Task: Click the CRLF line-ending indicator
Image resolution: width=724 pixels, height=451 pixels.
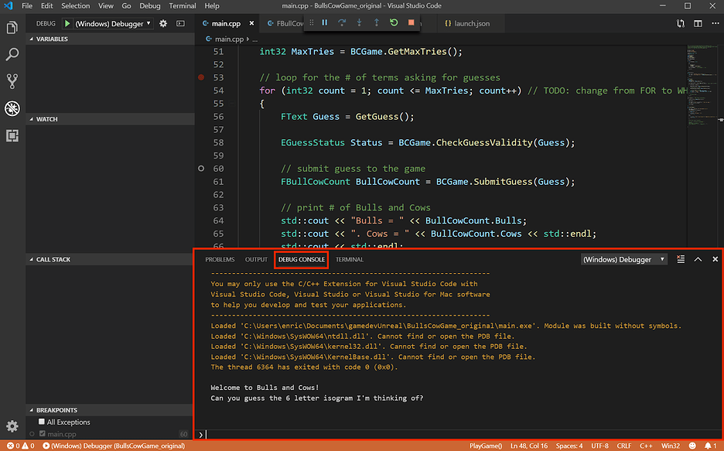Action: point(623,446)
